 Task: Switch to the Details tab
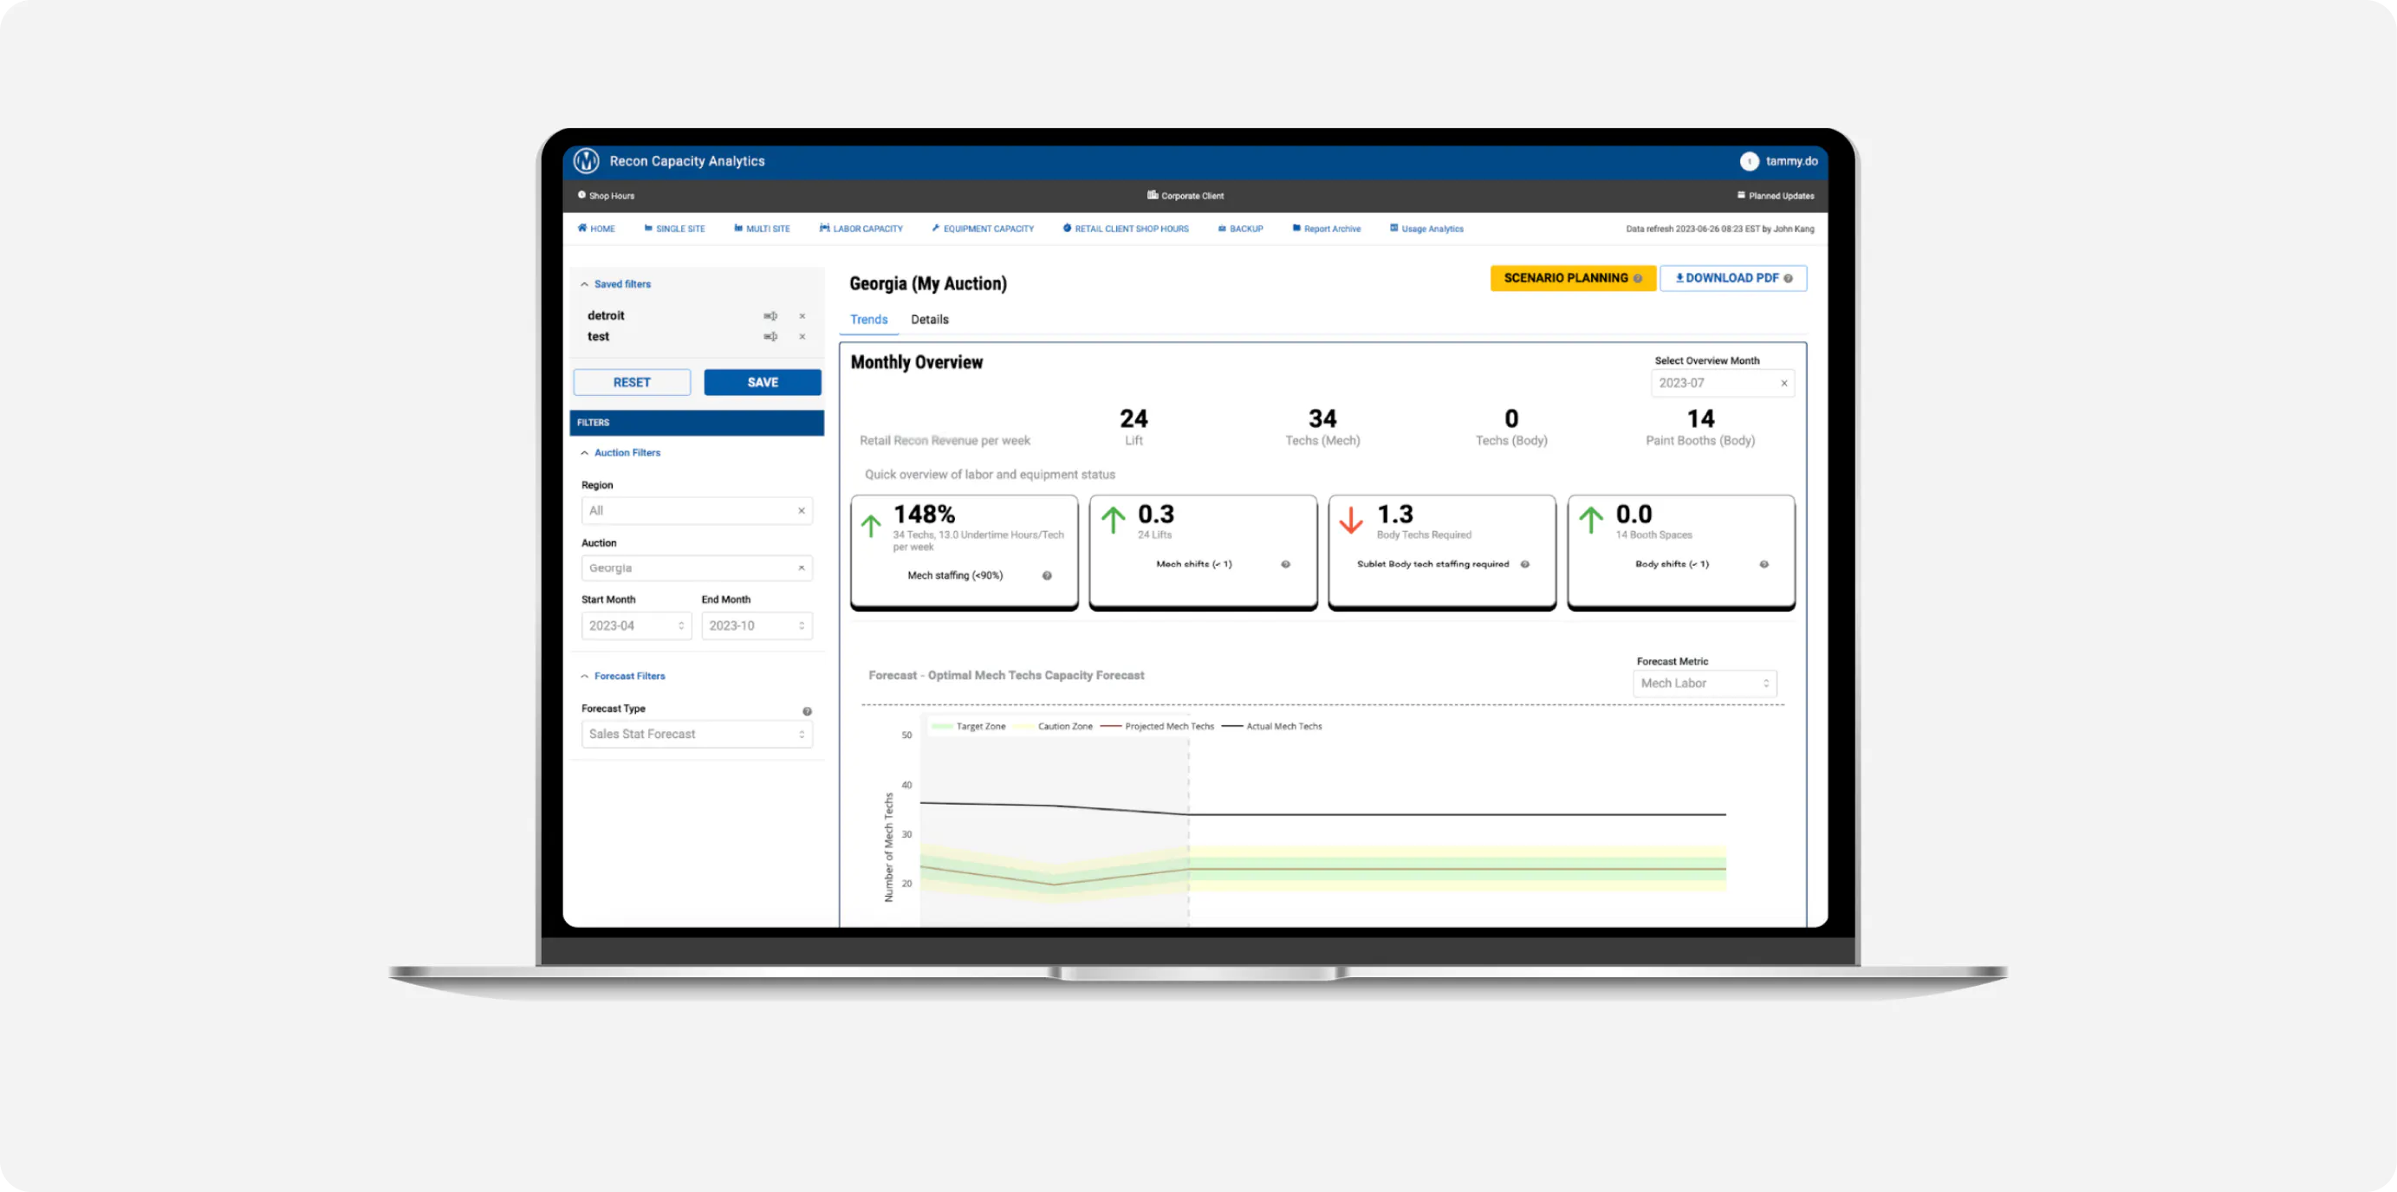click(x=930, y=321)
